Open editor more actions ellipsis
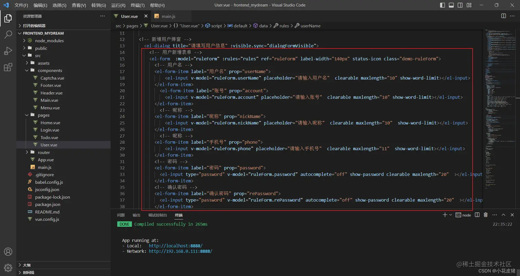 click(x=512, y=16)
